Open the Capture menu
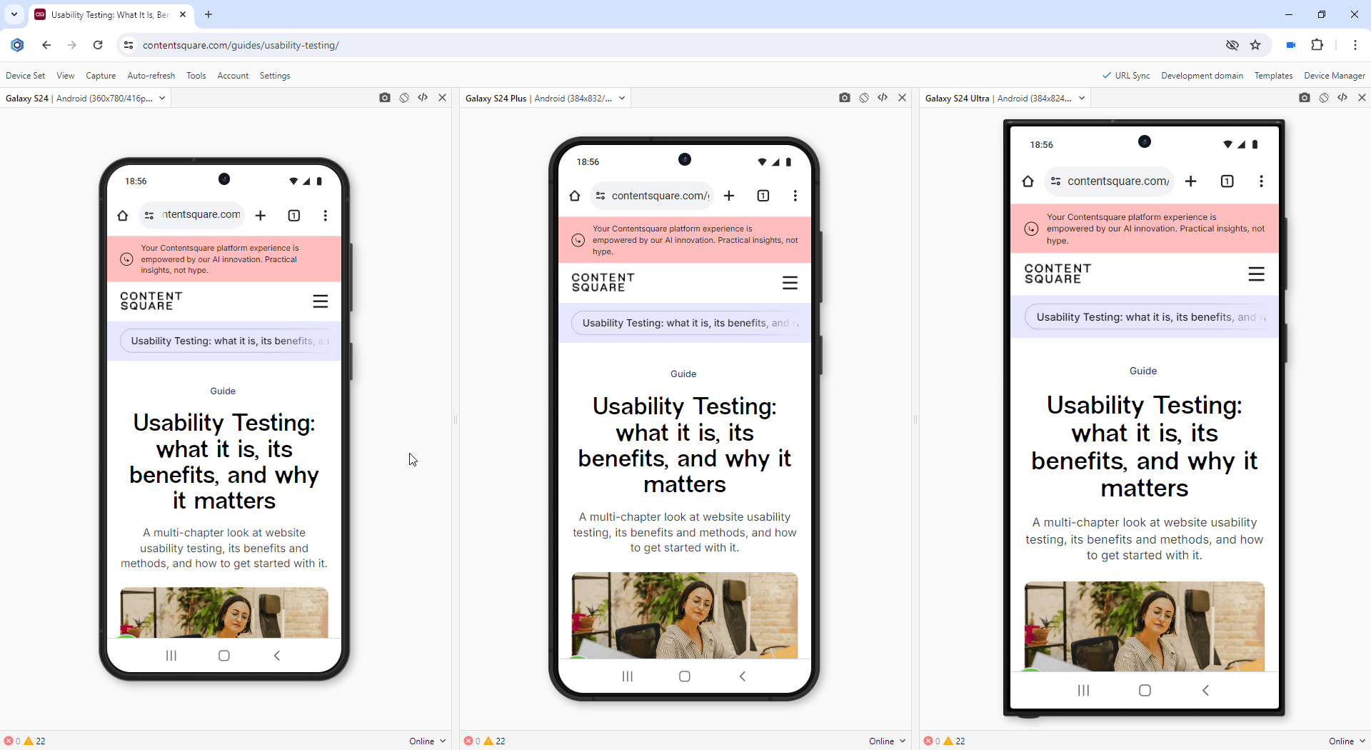Screen dimensions: 1371x750 pos(100,75)
